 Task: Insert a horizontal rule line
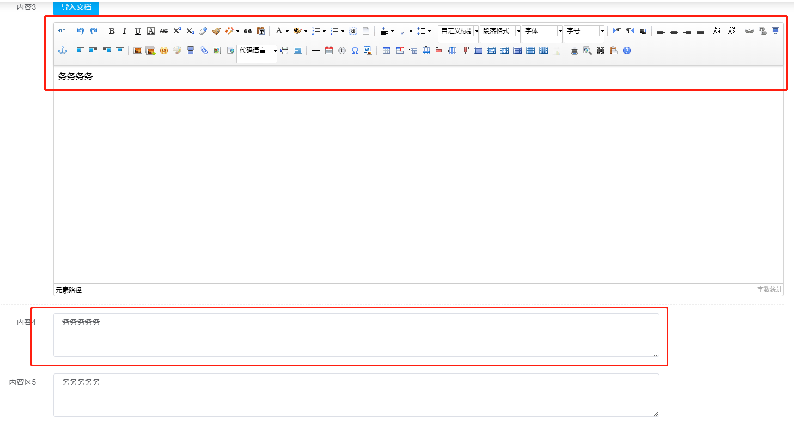click(316, 51)
